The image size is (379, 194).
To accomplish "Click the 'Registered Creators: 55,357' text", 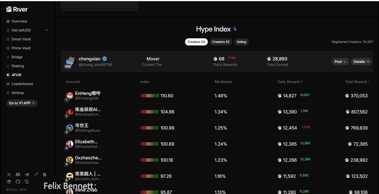I will [x=352, y=42].
